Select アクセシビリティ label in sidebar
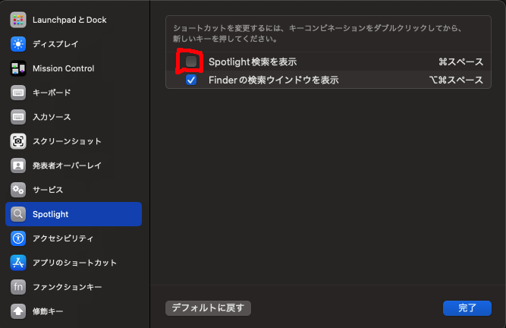 63,238
